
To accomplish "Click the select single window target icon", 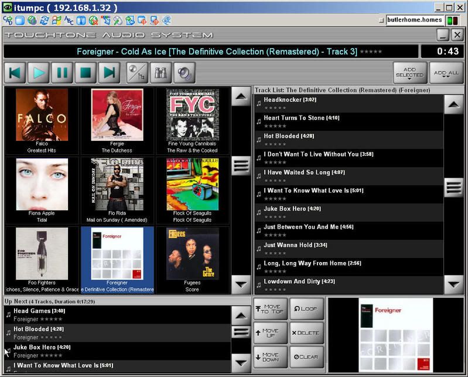I will (x=142, y=20).
